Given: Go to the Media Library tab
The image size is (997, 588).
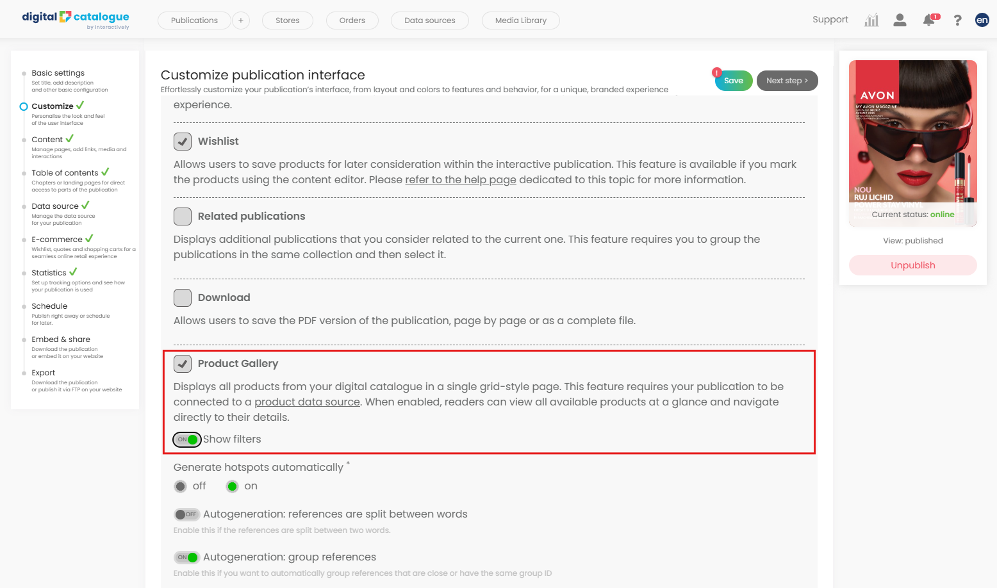Looking at the screenshot, I should 520,20.
